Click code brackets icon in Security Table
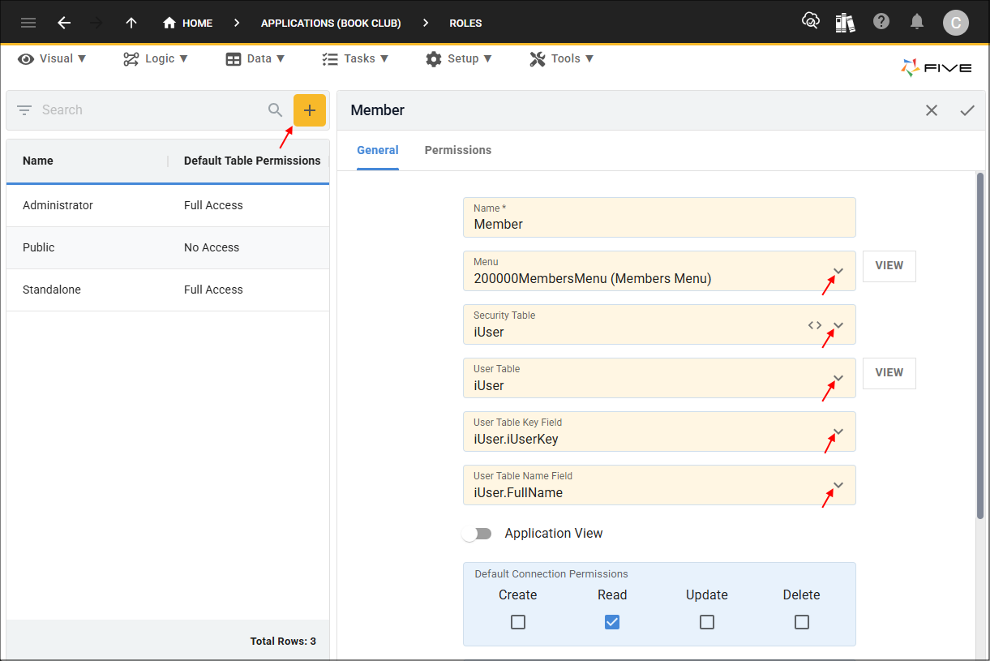Viewport: 990px width, 661px height. click(x=815, y=325)
